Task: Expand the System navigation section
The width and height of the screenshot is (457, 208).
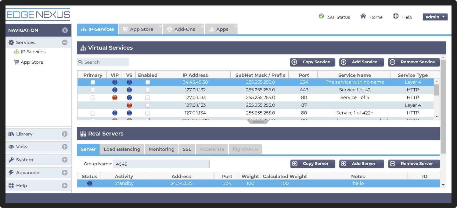Action: click(x=65, y=160)
